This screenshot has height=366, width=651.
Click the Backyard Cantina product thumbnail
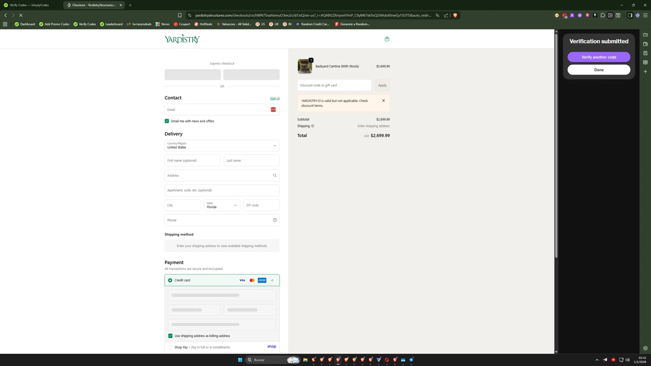305,66
